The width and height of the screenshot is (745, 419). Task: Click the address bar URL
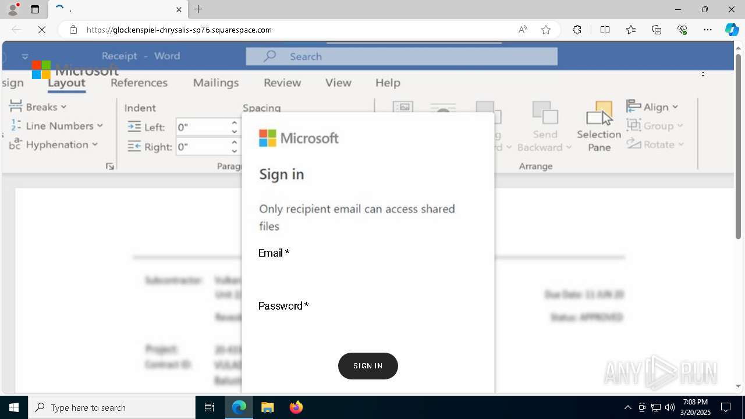179,30
